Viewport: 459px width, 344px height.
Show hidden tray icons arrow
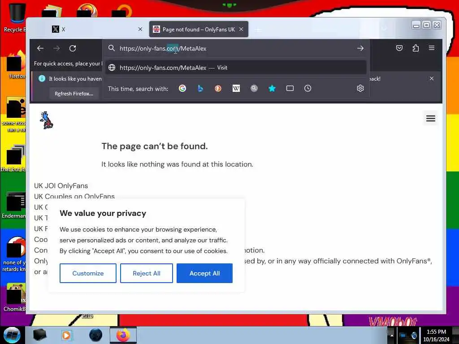[x=392, y=335]
